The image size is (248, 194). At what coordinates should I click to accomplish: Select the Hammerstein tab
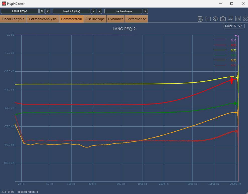tap(72, 19)
